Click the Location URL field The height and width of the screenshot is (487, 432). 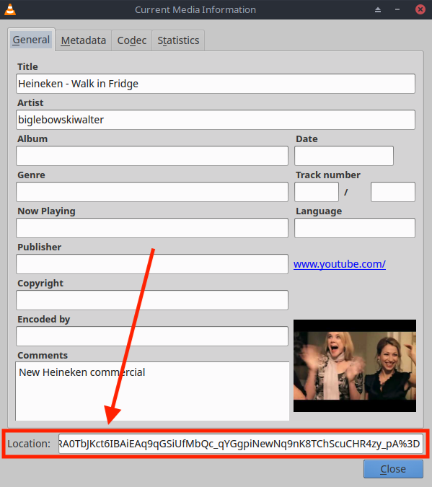pos(241,444)
